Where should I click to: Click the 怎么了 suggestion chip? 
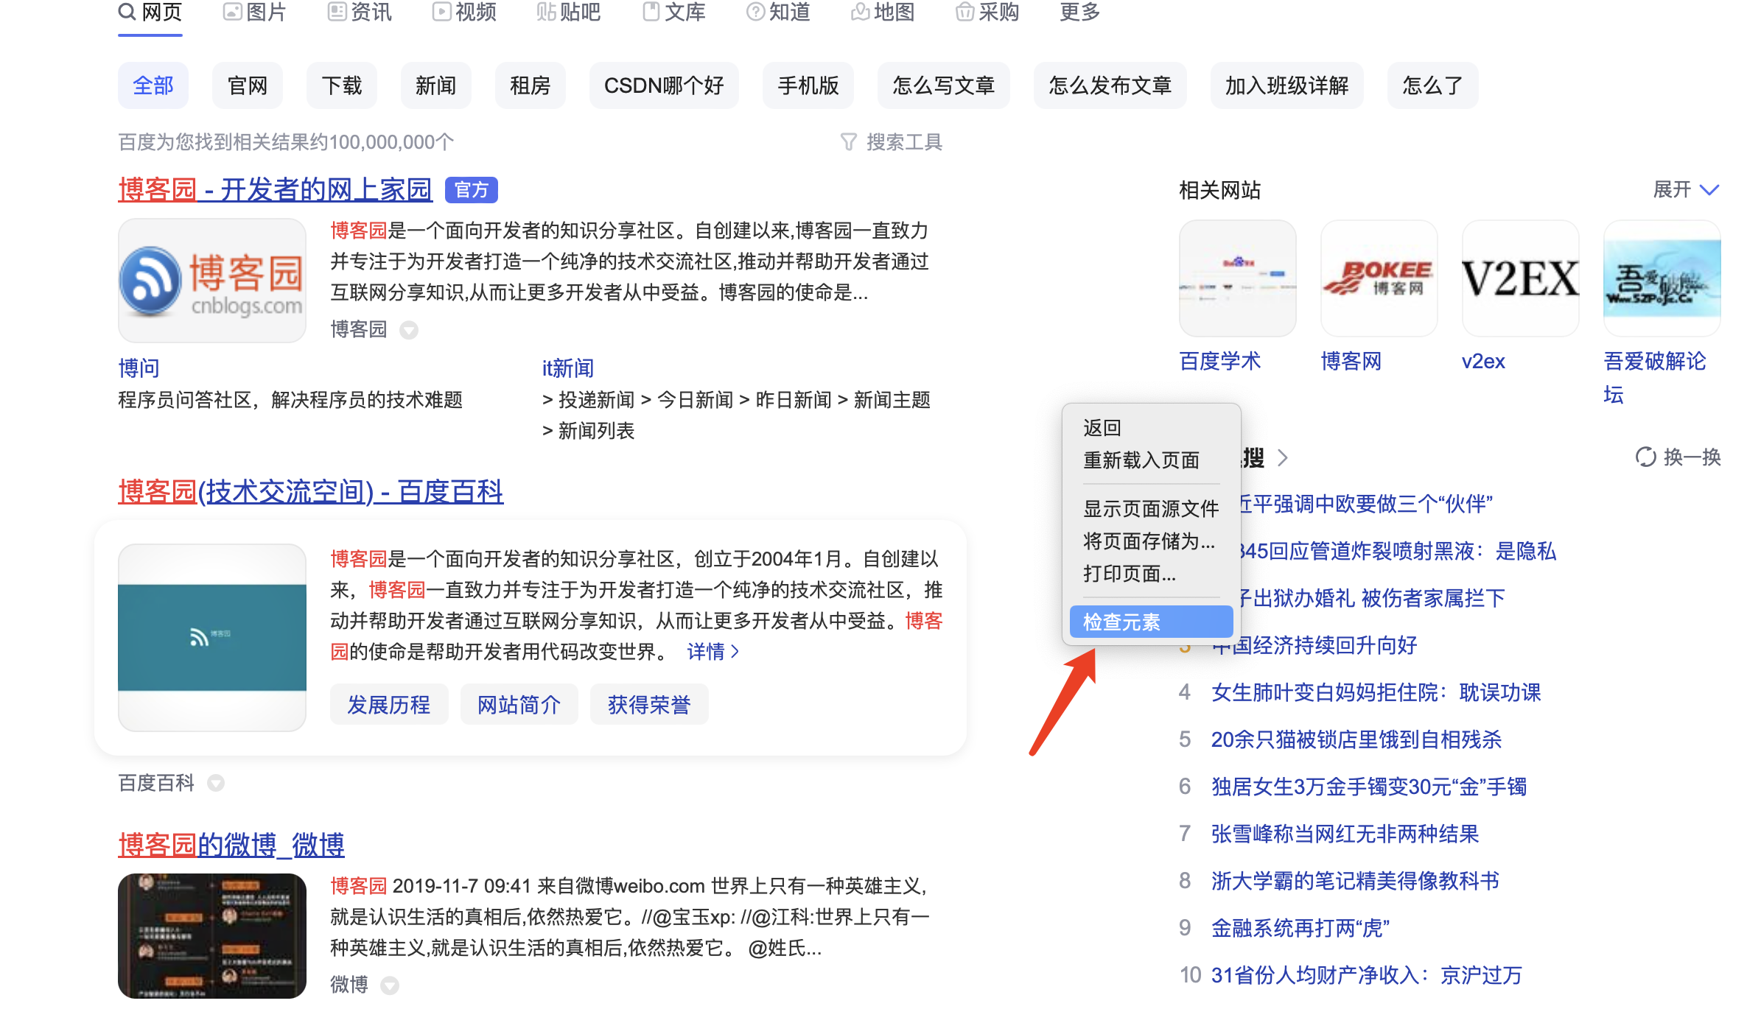coord(1433,85)
